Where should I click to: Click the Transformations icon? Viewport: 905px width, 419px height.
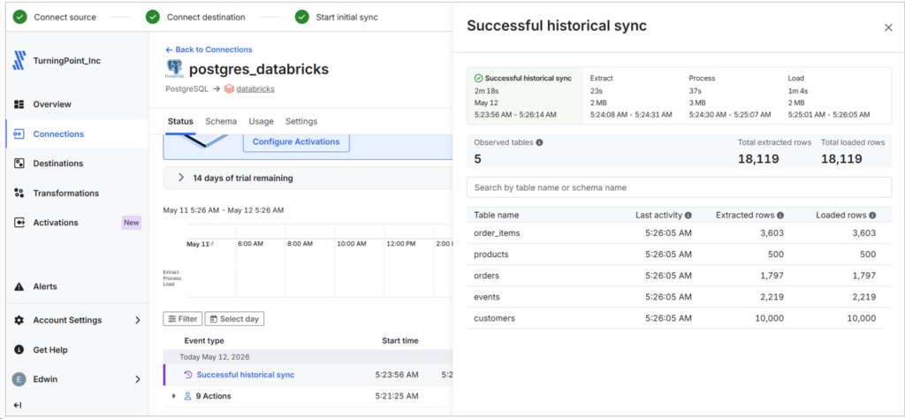point(19,194)
